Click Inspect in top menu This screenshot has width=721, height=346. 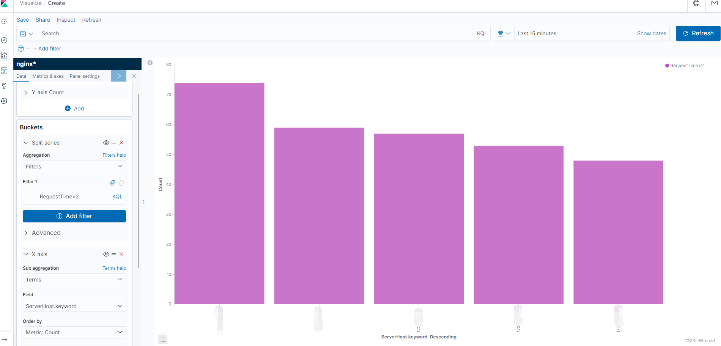click(66, 20)
